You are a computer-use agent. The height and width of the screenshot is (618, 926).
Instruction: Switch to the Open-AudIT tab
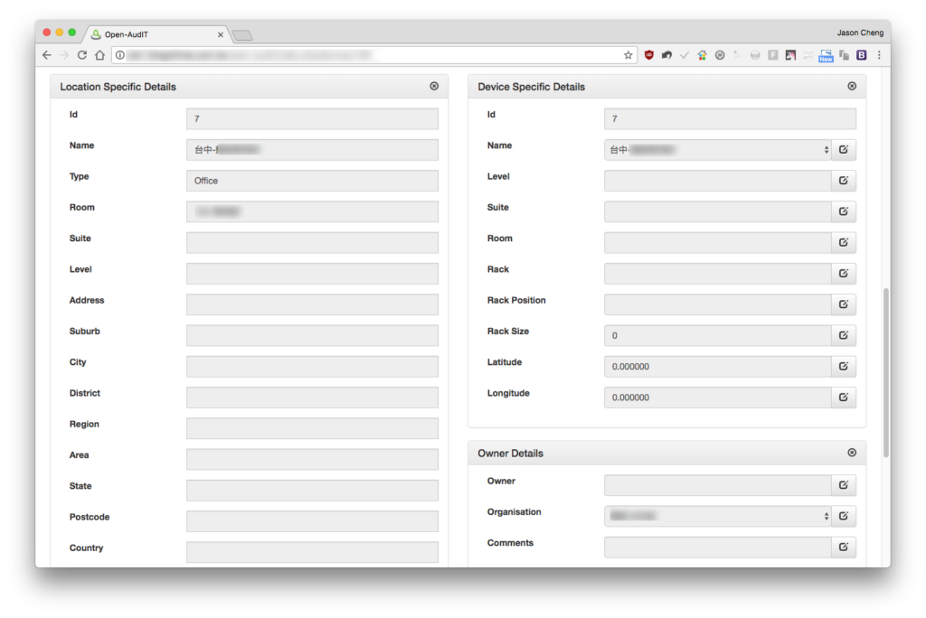point(156,34)
